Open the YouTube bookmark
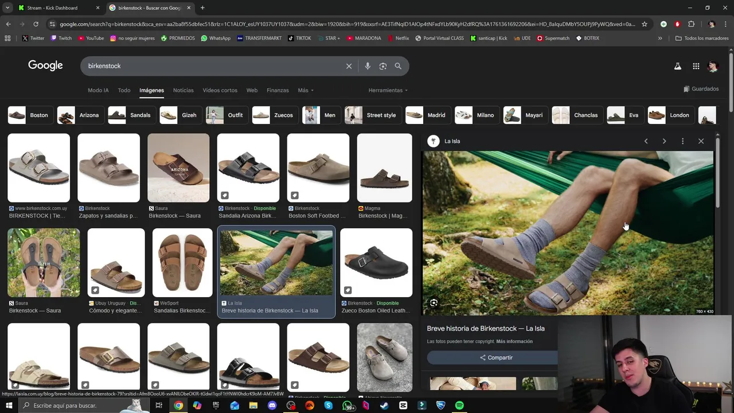 [x=91, y=38]
